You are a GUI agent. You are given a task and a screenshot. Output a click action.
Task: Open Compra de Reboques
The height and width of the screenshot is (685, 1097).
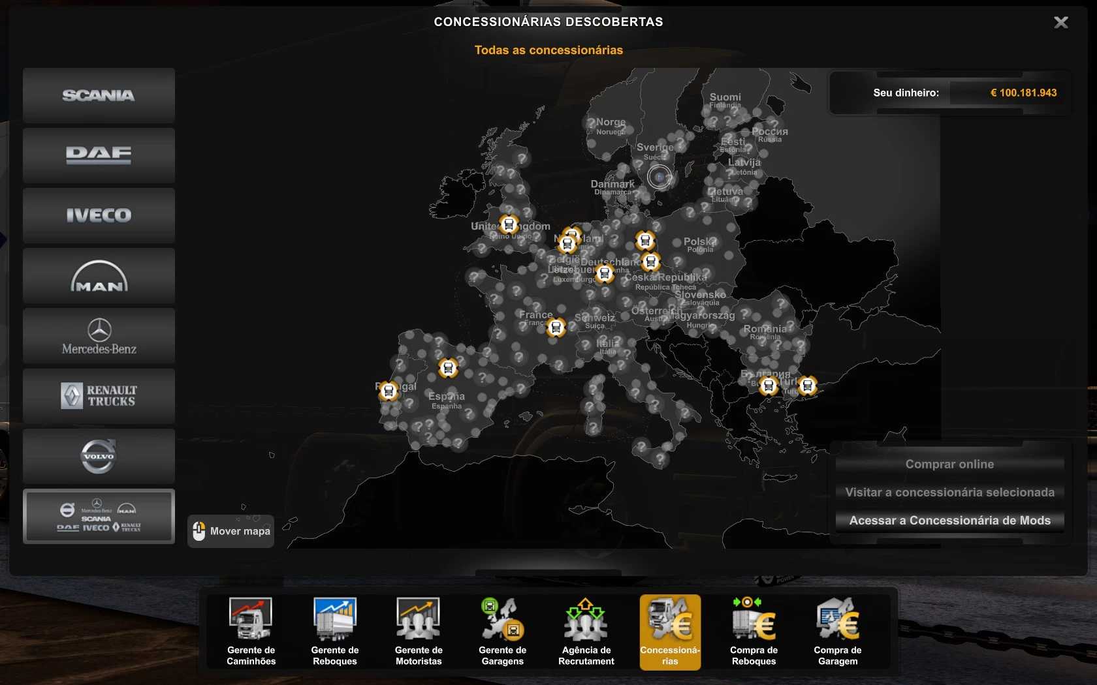coord(754,632)
